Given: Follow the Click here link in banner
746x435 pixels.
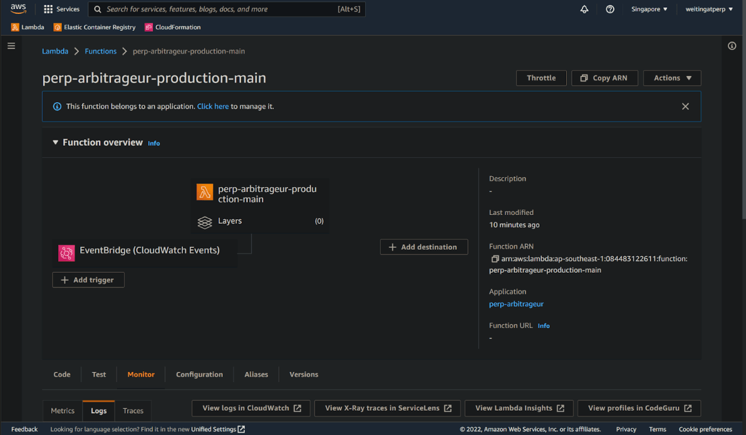Looking at the screenshot, I should tap(213, 106).
